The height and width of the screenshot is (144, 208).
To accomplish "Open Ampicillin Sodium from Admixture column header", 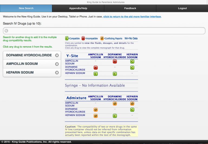I will [96, 98].
